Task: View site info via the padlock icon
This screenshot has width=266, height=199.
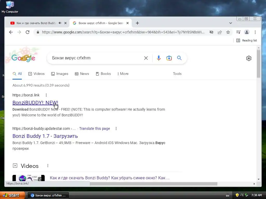Action: pos(38,32)
